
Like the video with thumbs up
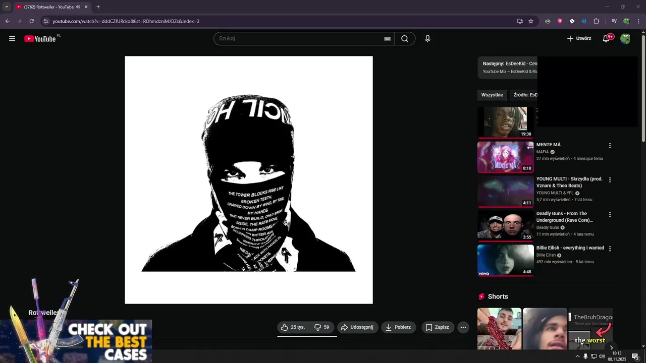(293, 327)
